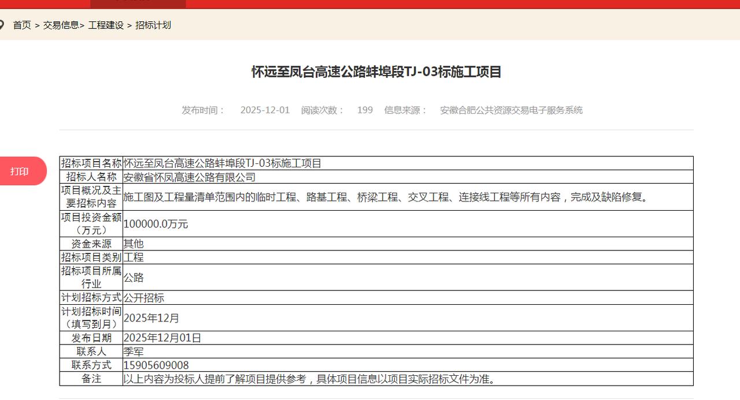Click phone number 15905609008
The height and width of the screenshot is (400, 740).
coord(156,365)
